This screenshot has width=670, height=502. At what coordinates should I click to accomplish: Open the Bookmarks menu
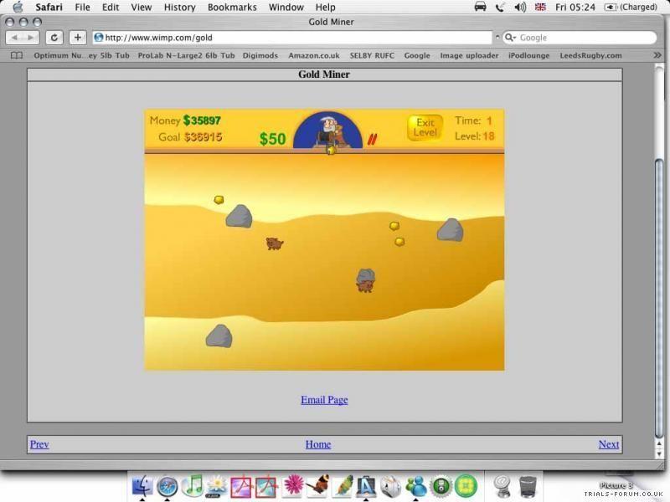point(232,8)
